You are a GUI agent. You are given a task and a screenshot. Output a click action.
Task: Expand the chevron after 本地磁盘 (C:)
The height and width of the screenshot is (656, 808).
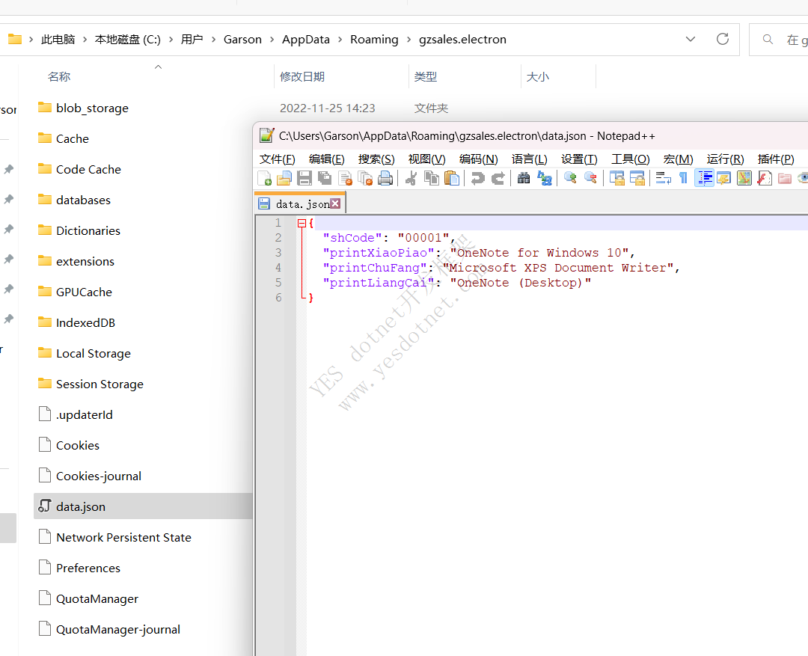[171, 40]
